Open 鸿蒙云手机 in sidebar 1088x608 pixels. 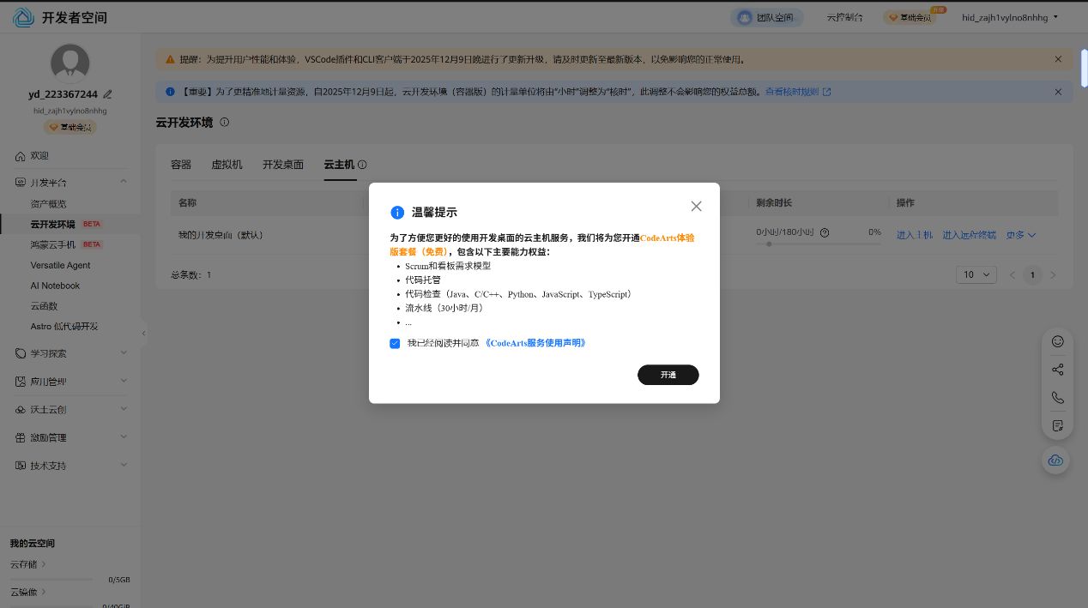tap(53, 244)
